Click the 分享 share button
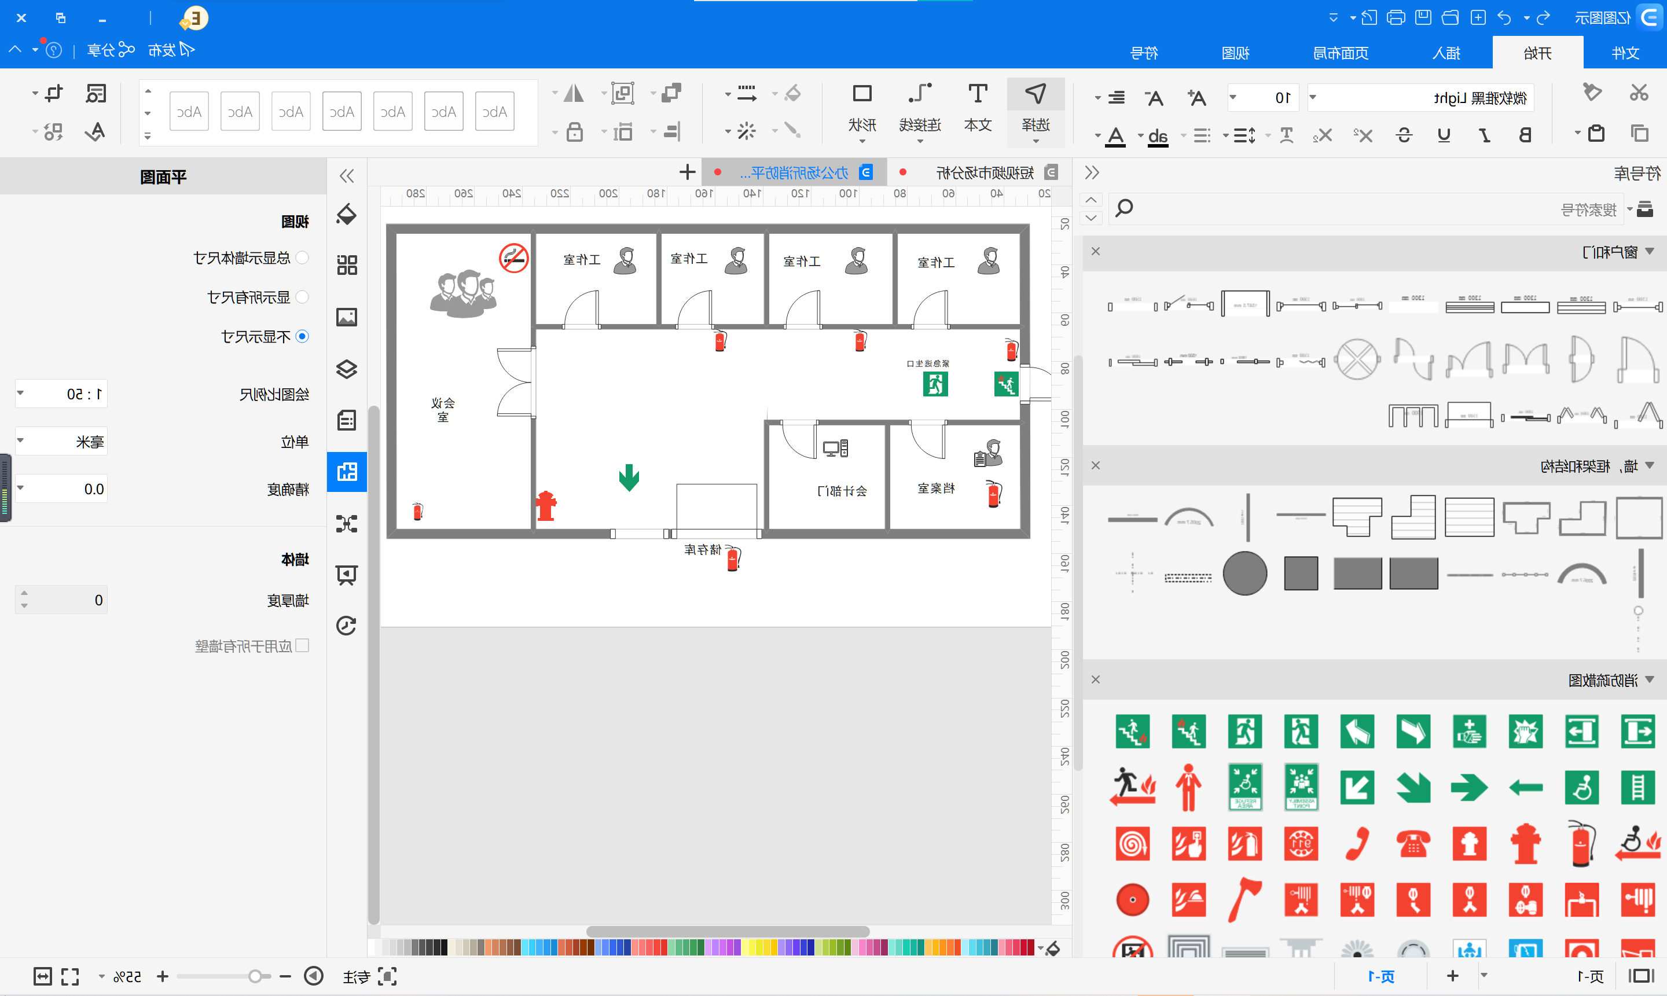This screenshot has width=1667, height=996. pyautogui.click(x=111, y=50)
